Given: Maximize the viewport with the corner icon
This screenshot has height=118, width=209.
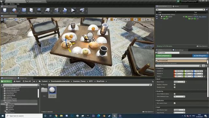Looking at the screenshot, I should click(x=153, y=20).
